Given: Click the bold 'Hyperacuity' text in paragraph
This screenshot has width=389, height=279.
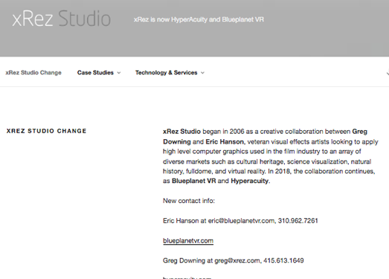Looking at the screenshot, I should click(x=250, y=181).
